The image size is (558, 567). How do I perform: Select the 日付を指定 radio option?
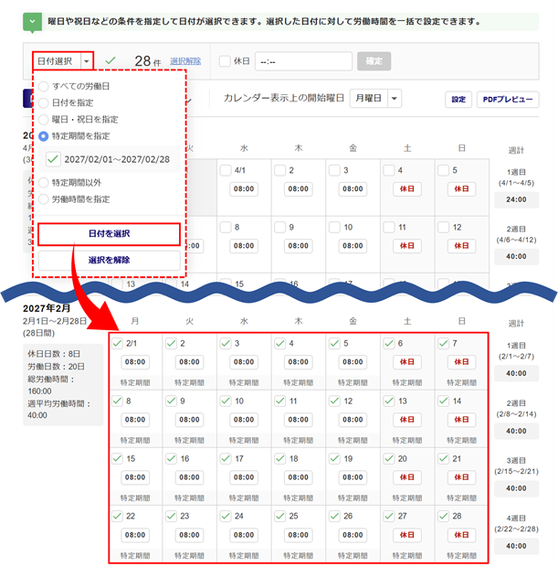tap(44, 103)
